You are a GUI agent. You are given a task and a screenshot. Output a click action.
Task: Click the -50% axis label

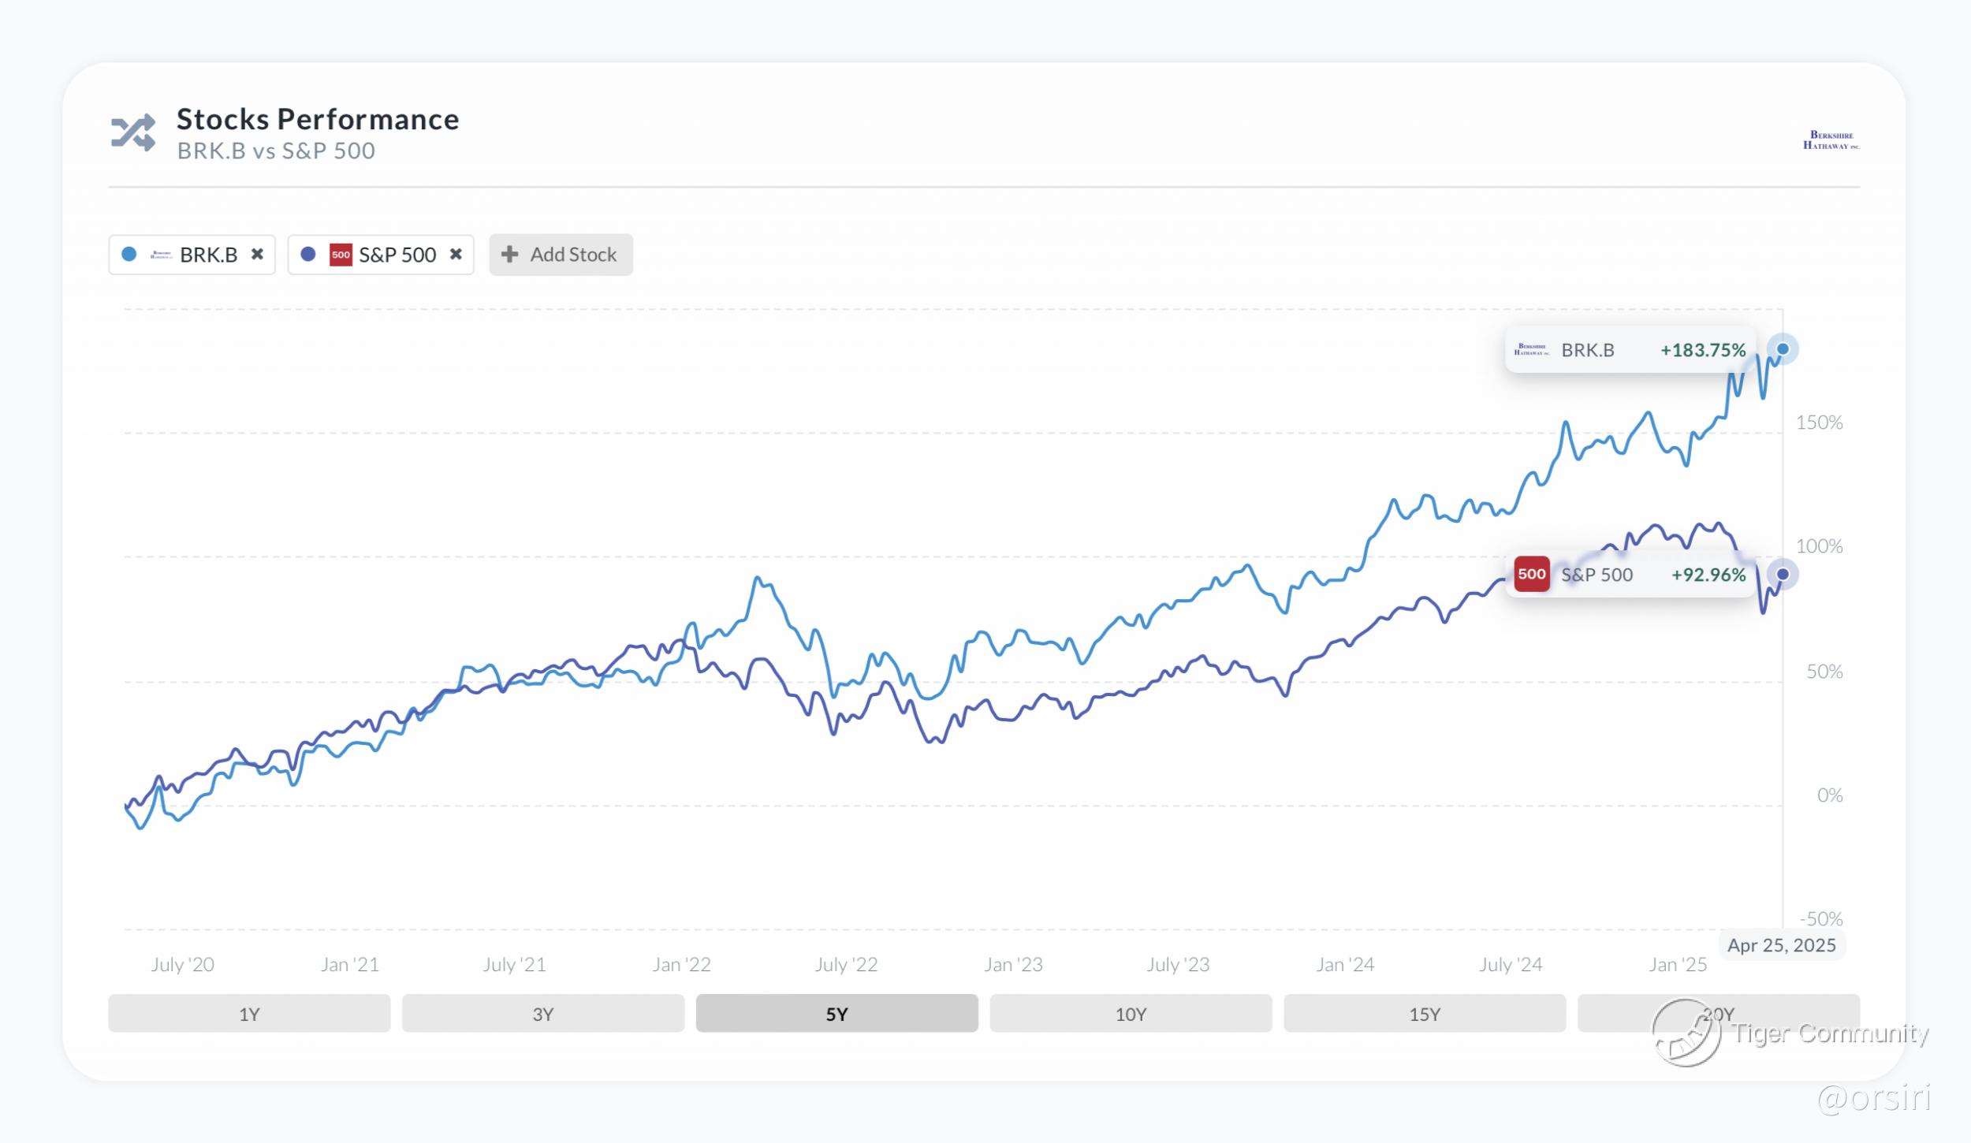1821,919
